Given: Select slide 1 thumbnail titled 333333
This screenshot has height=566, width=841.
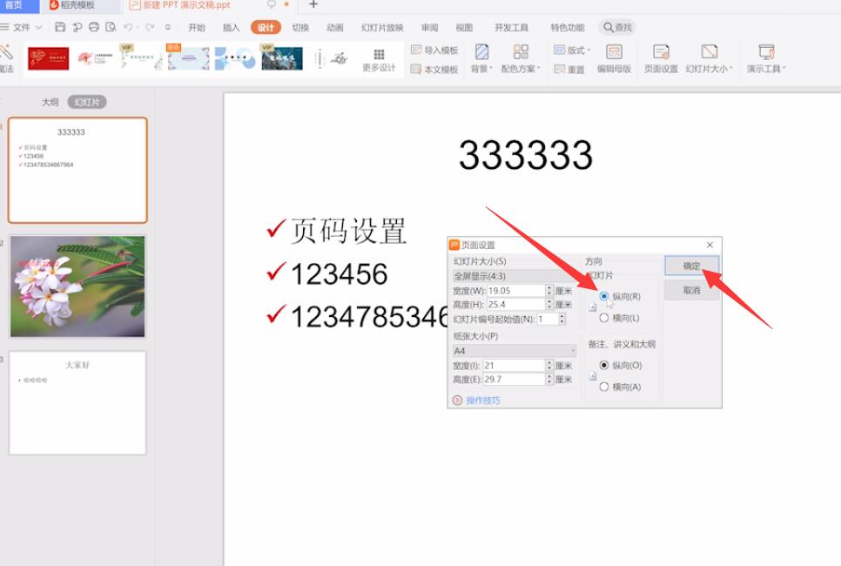Looking at the screenshot, I should (77, 170).
